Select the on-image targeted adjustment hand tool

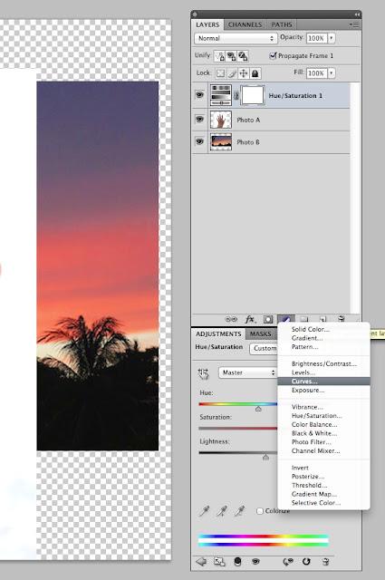click(x=203, y=373)
